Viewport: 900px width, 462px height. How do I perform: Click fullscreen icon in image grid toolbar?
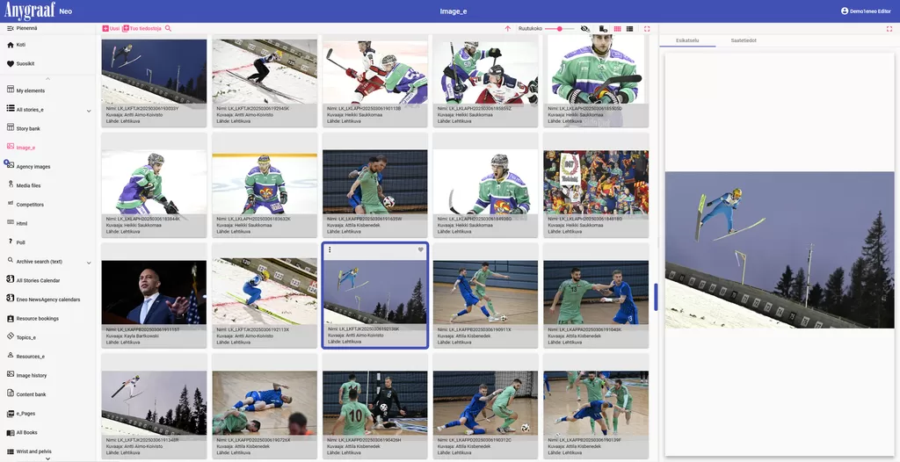(x=648, y=28)
